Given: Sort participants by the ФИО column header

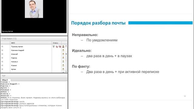Looking at the screenshot, I should [31, 43].
